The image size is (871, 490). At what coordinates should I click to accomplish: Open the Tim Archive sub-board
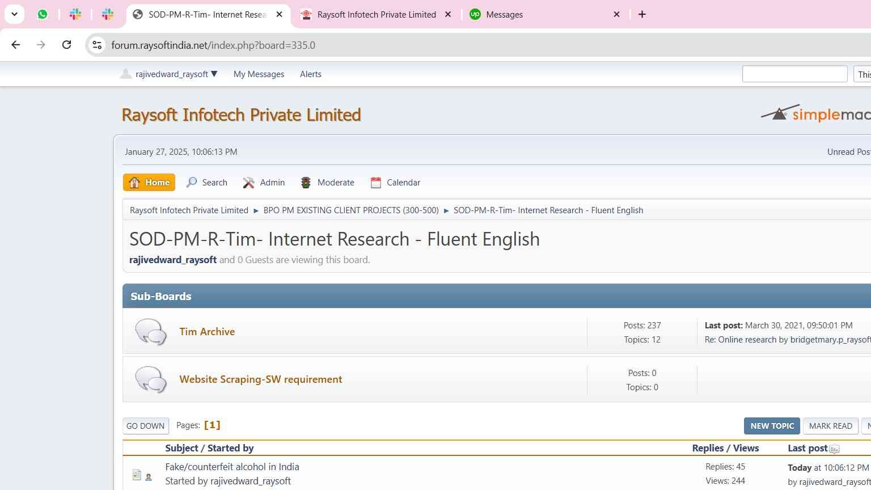pyautogui.click(x=207, y=332)
